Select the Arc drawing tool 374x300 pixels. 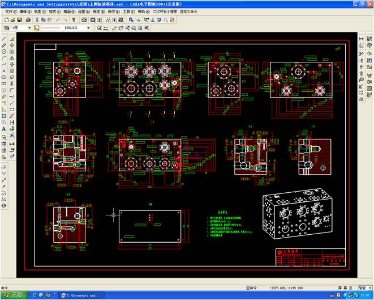4,58
